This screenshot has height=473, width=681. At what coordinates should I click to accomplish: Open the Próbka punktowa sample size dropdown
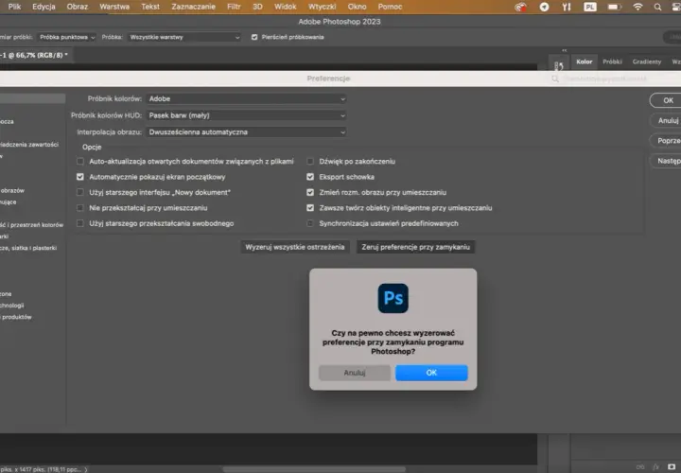click(x=67, y=37)
